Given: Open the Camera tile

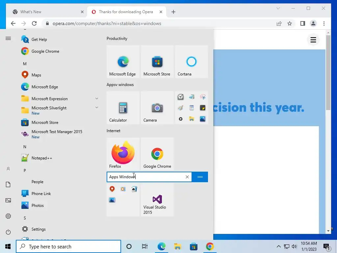Looking at the screenshot, I should 157,108.
